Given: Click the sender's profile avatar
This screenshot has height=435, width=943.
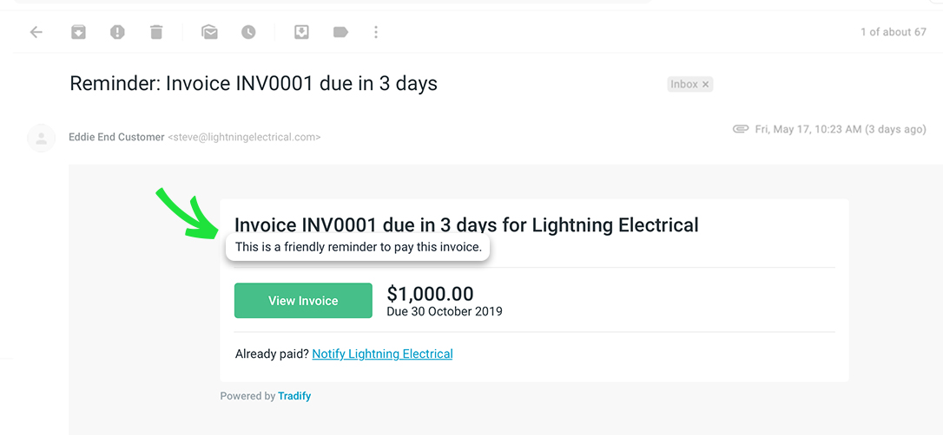Looking at the screenshot, I should [41, 138].
